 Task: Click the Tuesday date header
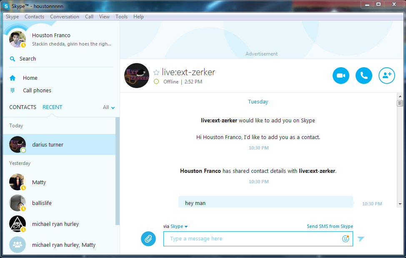coord(258,101)
